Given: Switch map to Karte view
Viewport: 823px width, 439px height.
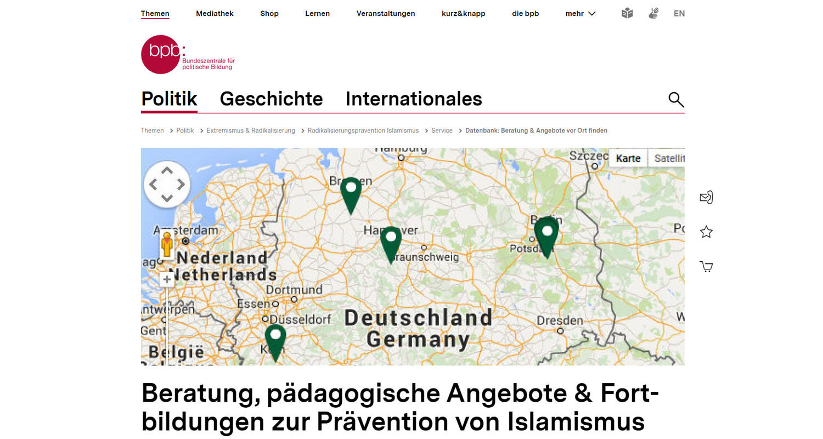Looking at the screenshot, I should click(628, 158).
